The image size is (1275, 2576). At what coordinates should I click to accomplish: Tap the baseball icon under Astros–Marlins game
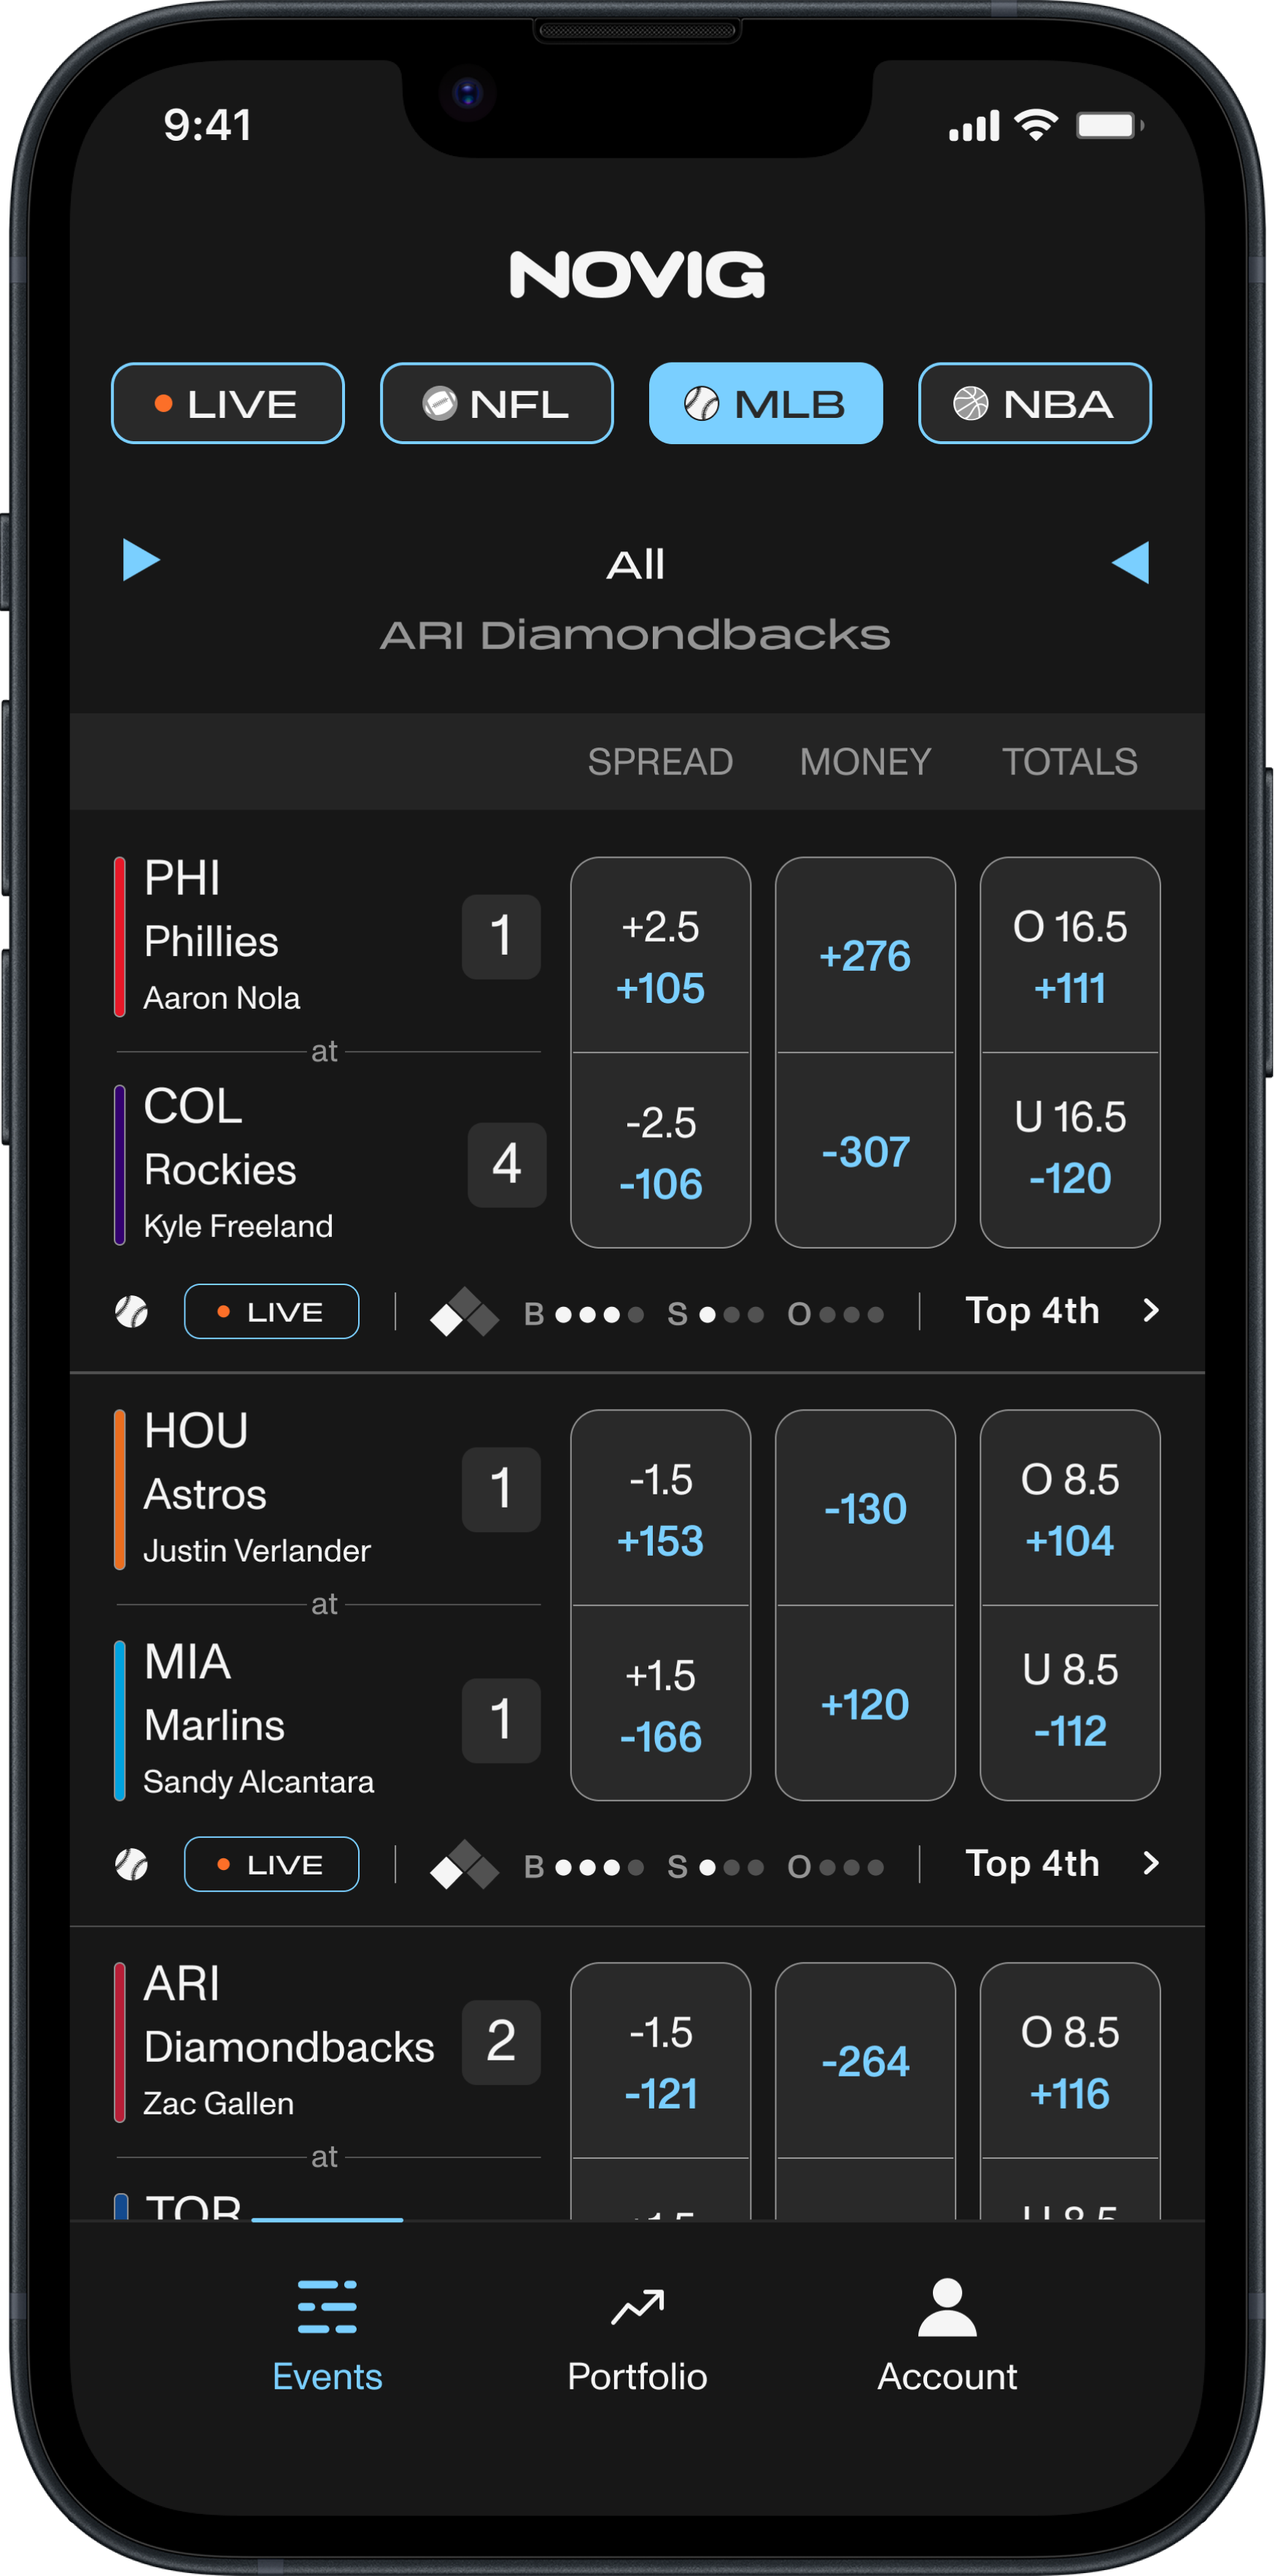pyautogui.click(x=132, y=1864)
